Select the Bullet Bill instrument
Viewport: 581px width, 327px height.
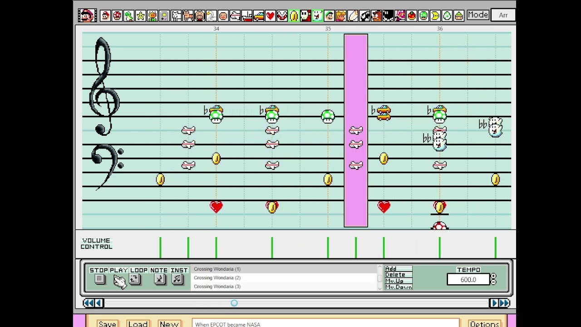pos(365,16)
